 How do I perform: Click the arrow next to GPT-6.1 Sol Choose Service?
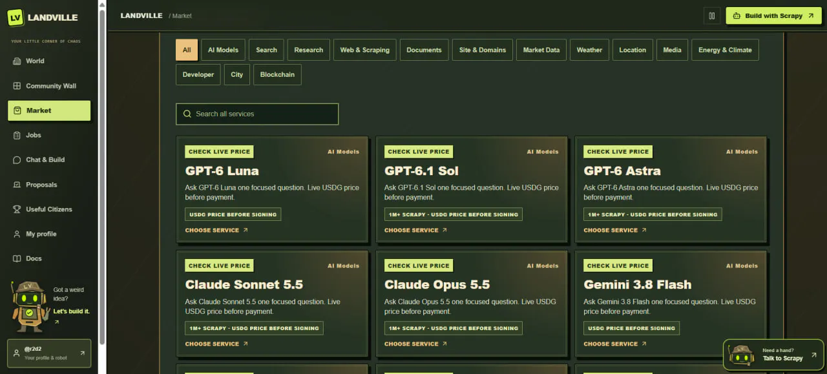point(445,230)
